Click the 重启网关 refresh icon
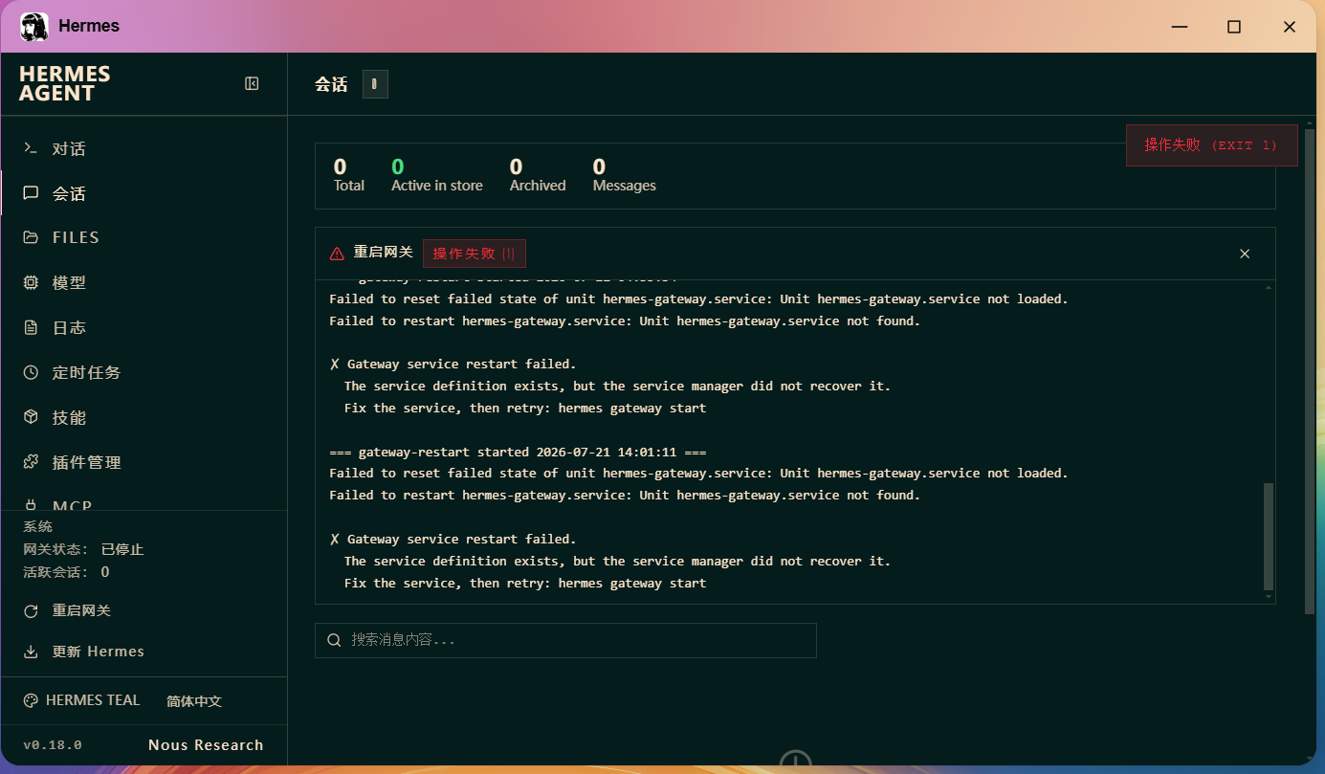Viewport: 1325px width, 774px height. click(31, 610)
